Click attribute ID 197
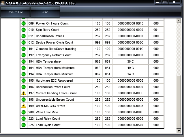Image resolution: width=184 pixels, height=137 pixels. [31, 93]
